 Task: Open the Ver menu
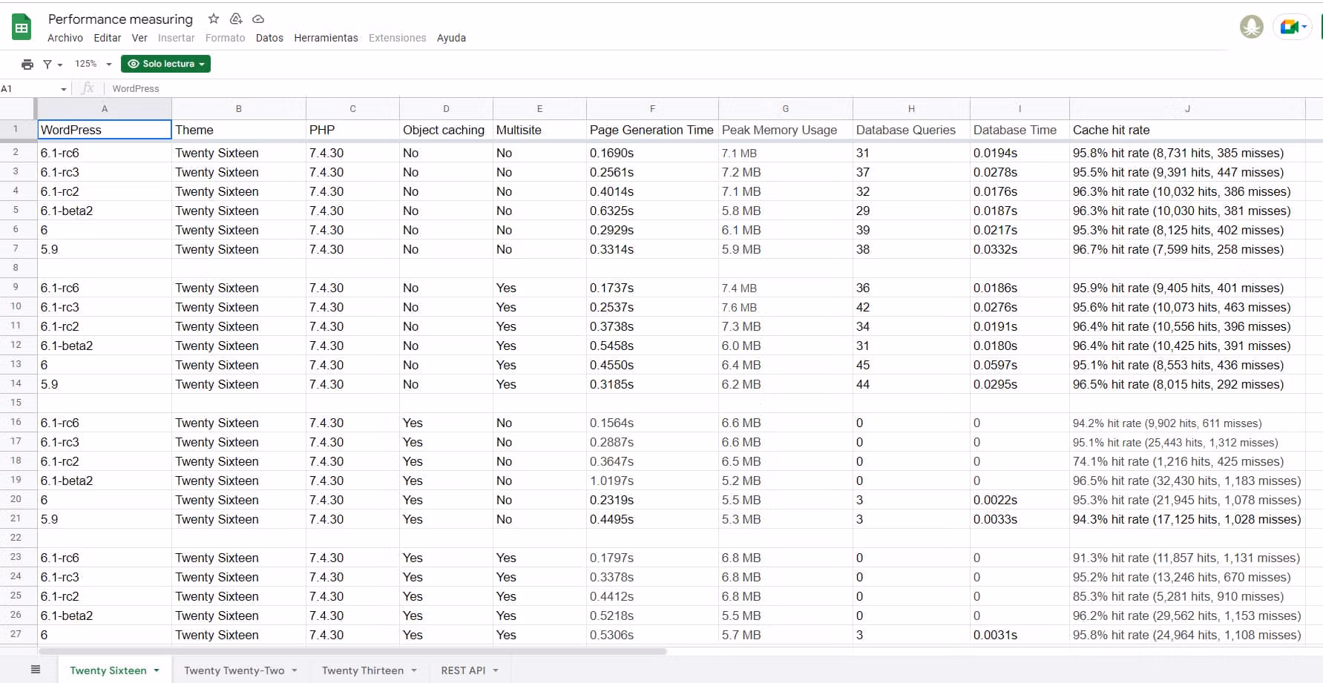pyautogui.click(x=139, y=38)
